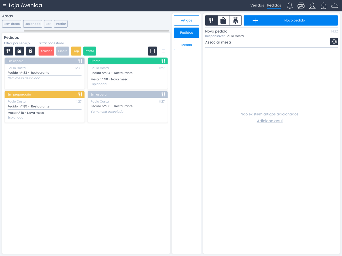Switch to list view of orders
Image resolution: width=342 pixels, height=256 pixels.
163,51
